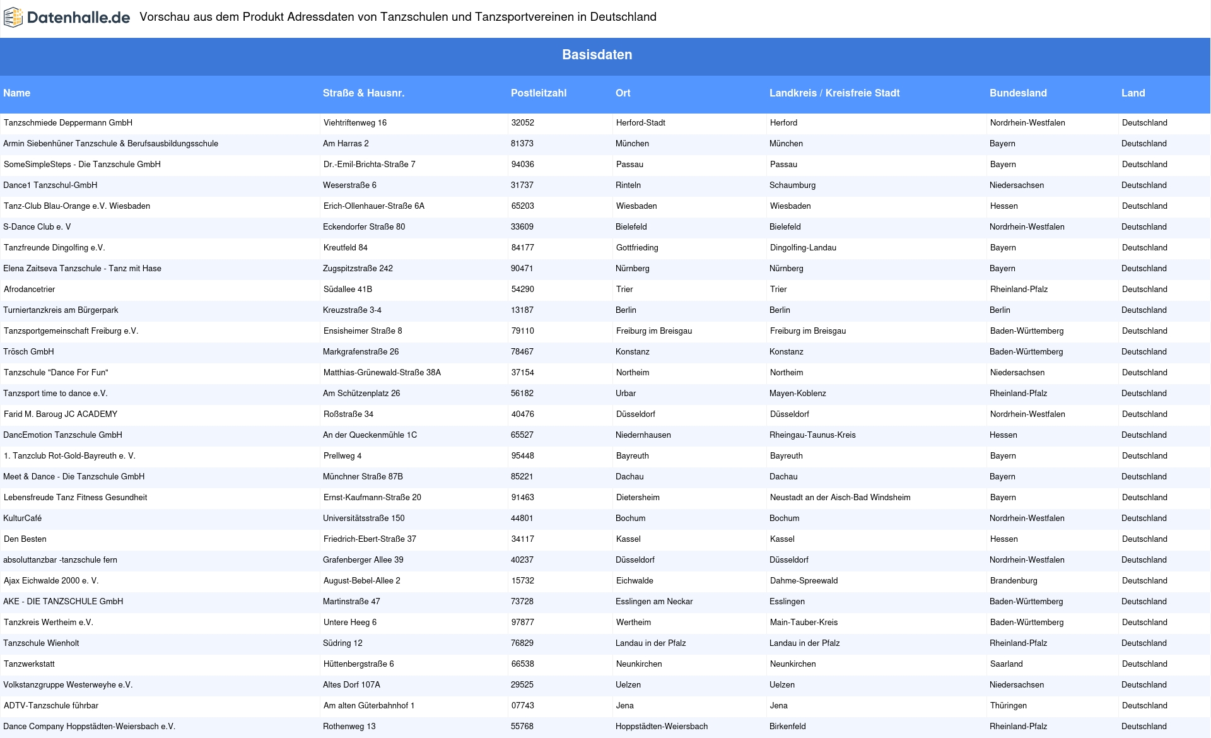Select Meet & Dance - Die Tanzschule GmbH

pos(74,477)
